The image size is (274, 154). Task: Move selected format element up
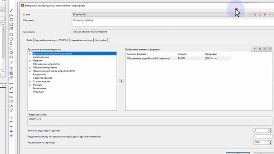(x=265, y=49)
